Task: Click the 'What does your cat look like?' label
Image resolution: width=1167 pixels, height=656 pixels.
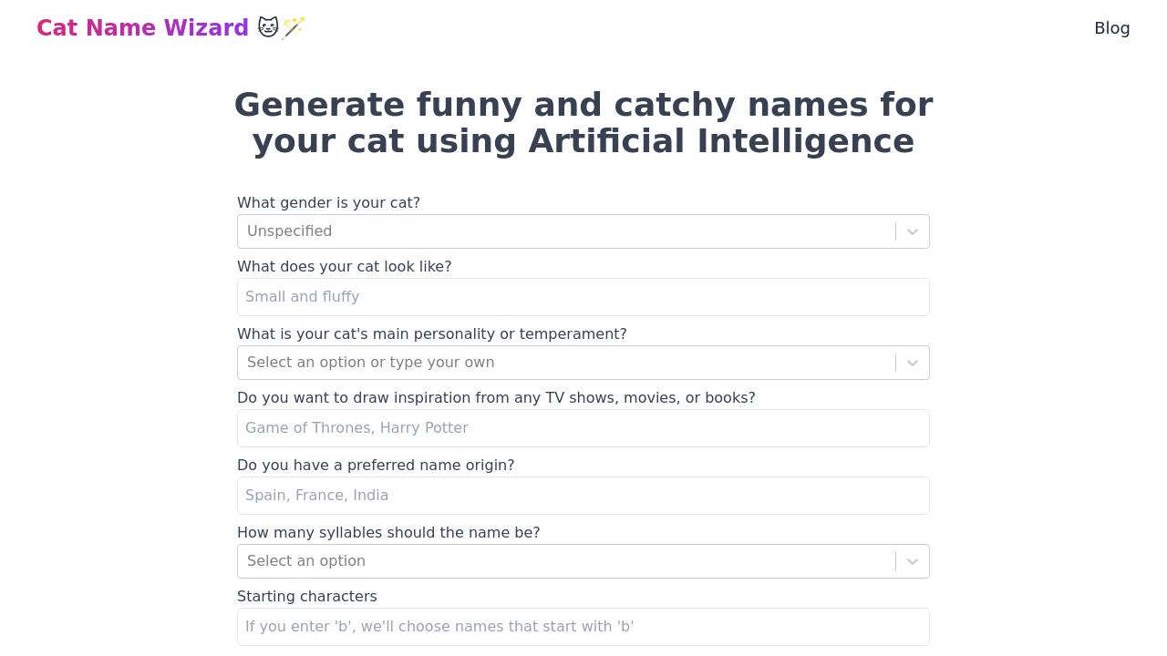Action: pyautogui.click(x=345, y=267)
